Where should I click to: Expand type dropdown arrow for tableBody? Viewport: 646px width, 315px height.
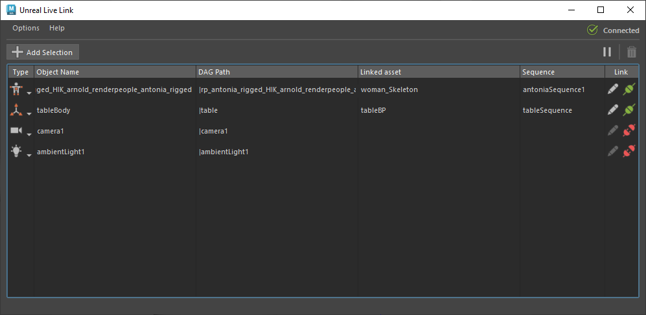pos(29,113)
